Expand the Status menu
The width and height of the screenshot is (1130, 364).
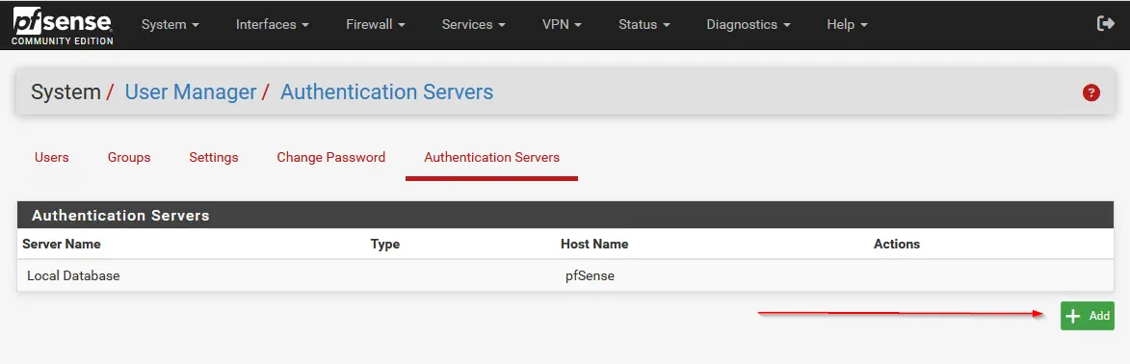[x=644, y=24]
